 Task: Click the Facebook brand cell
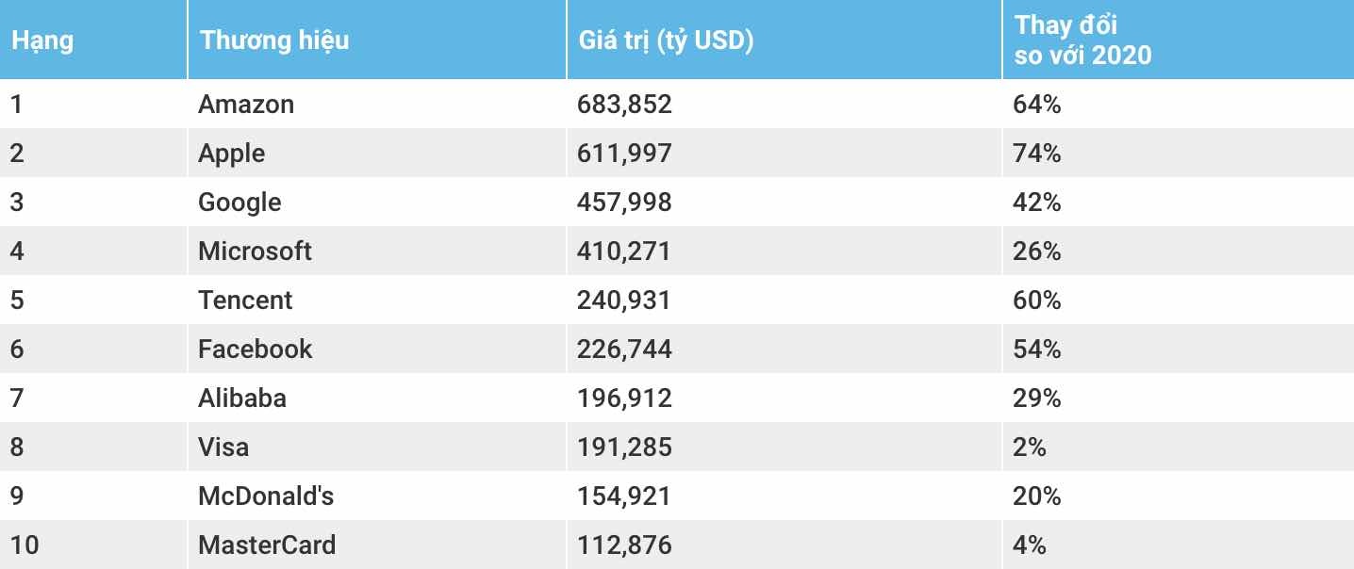point(255,349)
